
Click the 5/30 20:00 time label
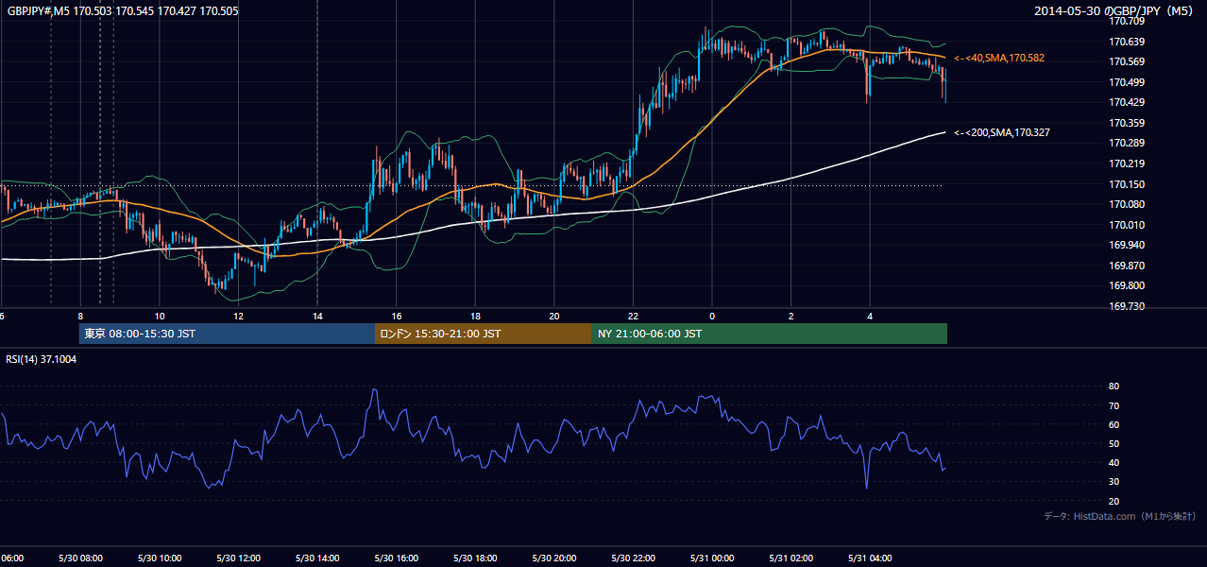click(553, 558)
